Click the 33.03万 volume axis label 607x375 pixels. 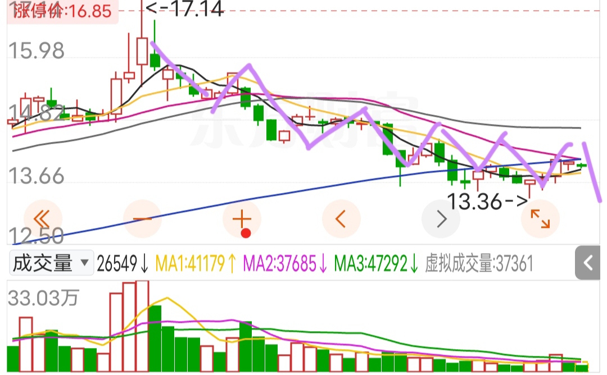coord(43,298)
